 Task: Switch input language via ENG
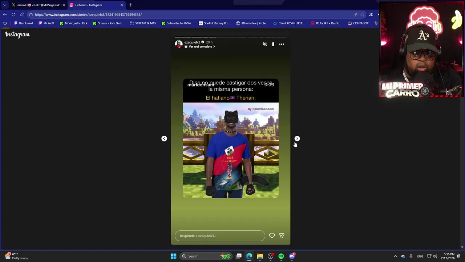420,256
